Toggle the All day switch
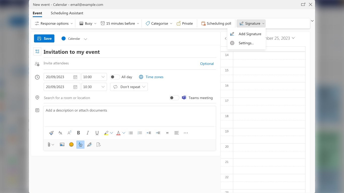This screenshot has height=193, width=344. (x=115, y=77)
